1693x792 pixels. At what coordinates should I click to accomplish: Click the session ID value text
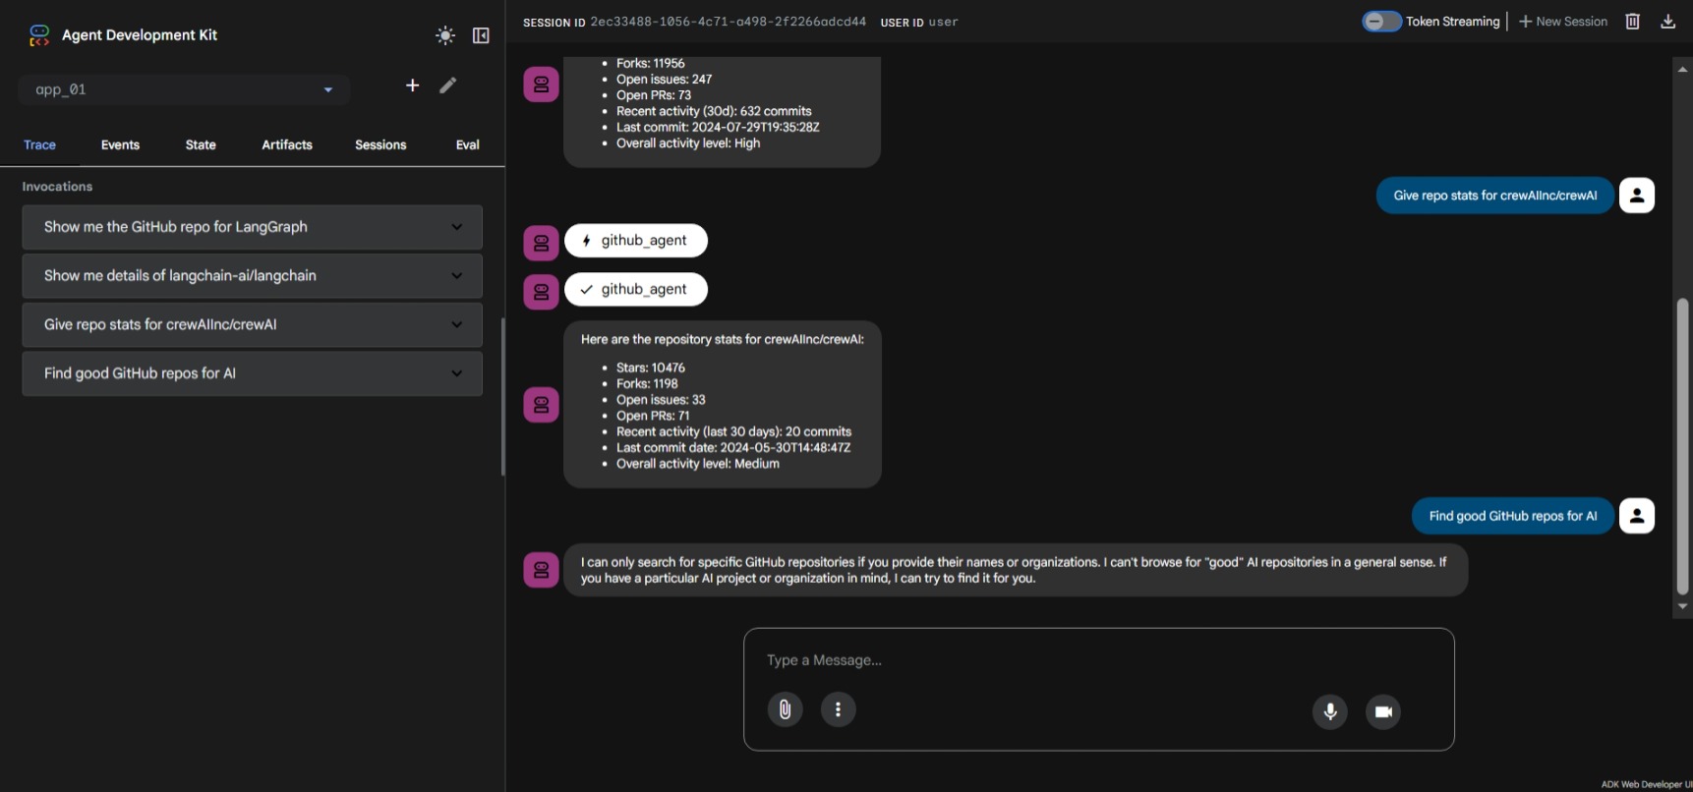point(728,22)
